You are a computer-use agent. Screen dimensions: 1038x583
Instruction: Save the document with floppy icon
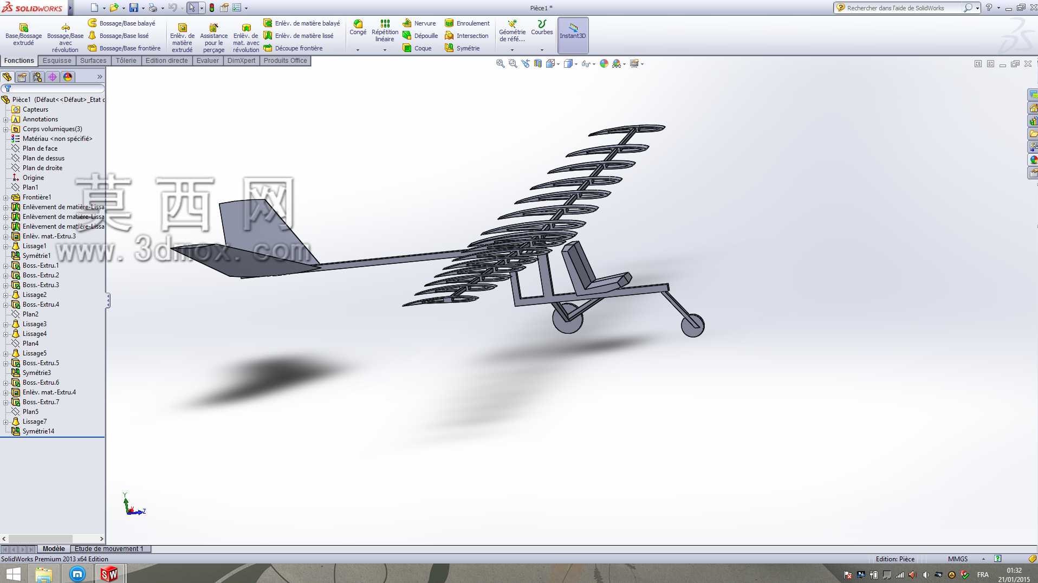[134, 8]
